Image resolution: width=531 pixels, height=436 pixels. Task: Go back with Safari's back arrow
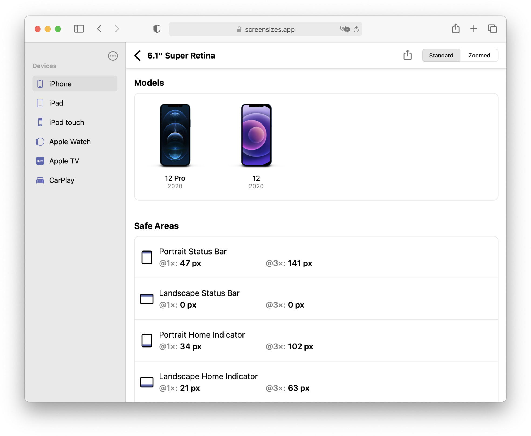[x=99, y=29]
